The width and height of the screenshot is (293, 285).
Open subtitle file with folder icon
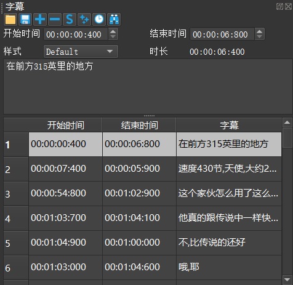click(x=10, y=20)
